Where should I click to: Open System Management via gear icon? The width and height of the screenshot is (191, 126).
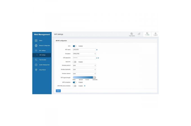click(x=36, y=65)
